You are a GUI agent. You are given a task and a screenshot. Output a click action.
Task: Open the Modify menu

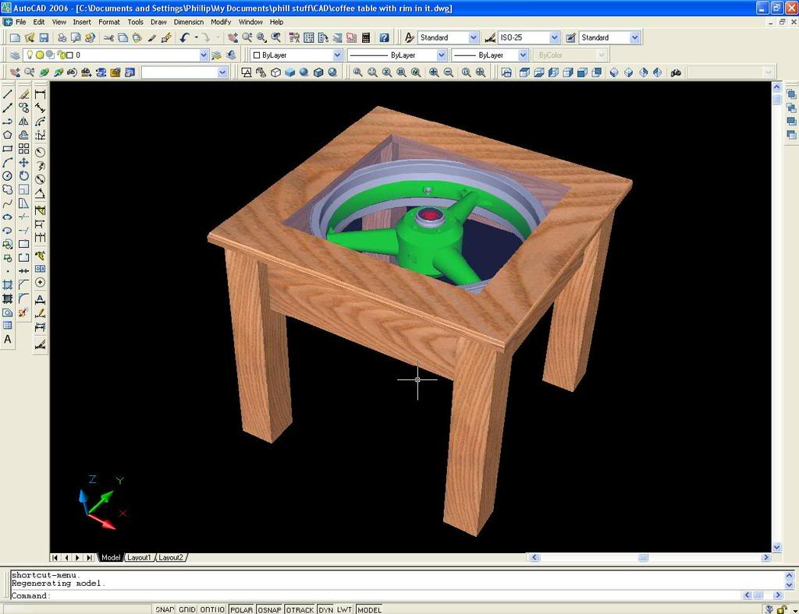pos(221,22)
